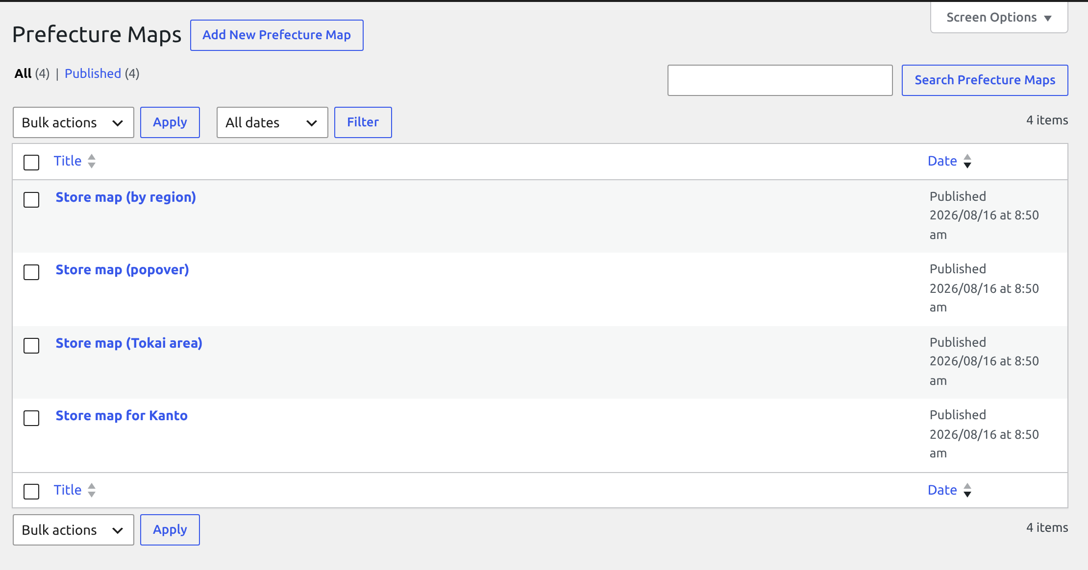The width and height of the screenshot is (1088, 570).
Task: Expand the Screen Options panel
Action: (999, 18)
